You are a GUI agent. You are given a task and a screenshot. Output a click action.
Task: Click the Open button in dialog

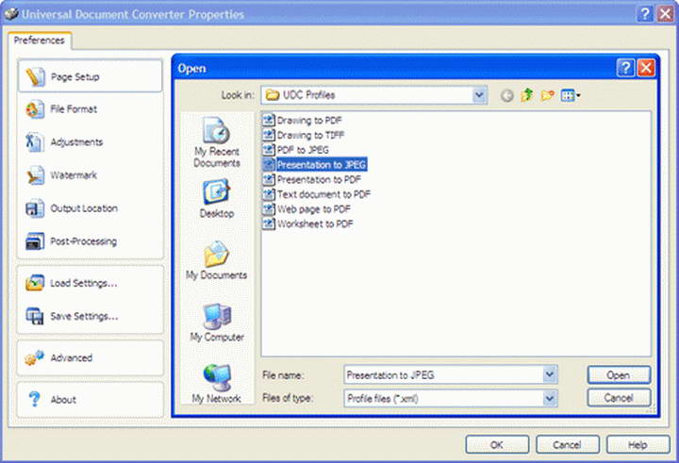click(x=619, y=375)
